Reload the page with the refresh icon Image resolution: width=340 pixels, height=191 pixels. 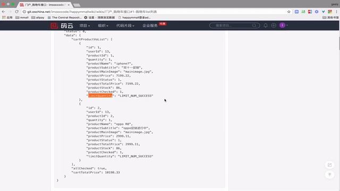(x=16, y=12)
